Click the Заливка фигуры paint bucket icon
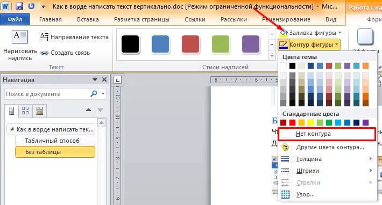382x205 pixels. click(x=284, y=32)
